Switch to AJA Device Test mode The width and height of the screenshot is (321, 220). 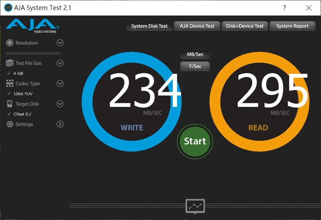click(x=197, y=26)
